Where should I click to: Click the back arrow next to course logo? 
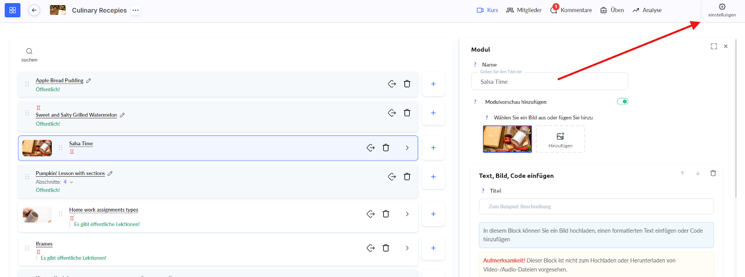tap(34, 10)
